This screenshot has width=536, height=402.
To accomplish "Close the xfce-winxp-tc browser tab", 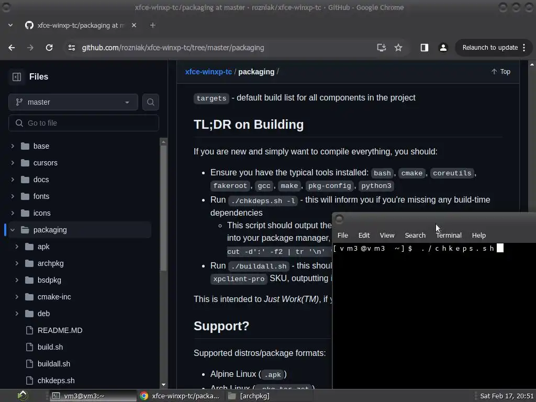I will point(134,25).
